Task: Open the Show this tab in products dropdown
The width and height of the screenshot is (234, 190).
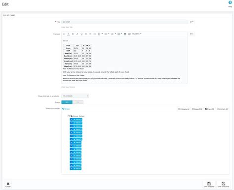Action: tap(75, 96)
